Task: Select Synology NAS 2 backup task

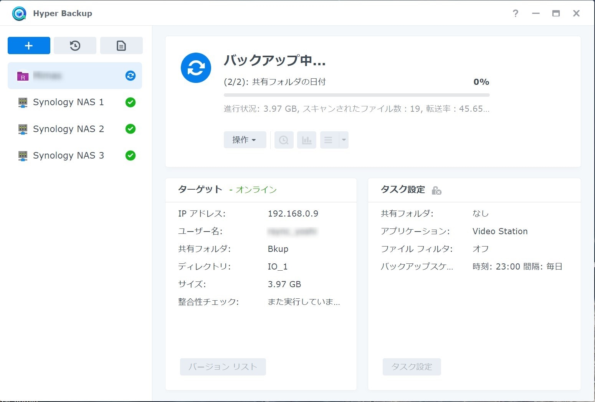Action: [x=68, y=129]
